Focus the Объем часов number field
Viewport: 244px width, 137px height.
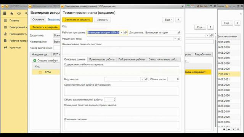[173, 79]
